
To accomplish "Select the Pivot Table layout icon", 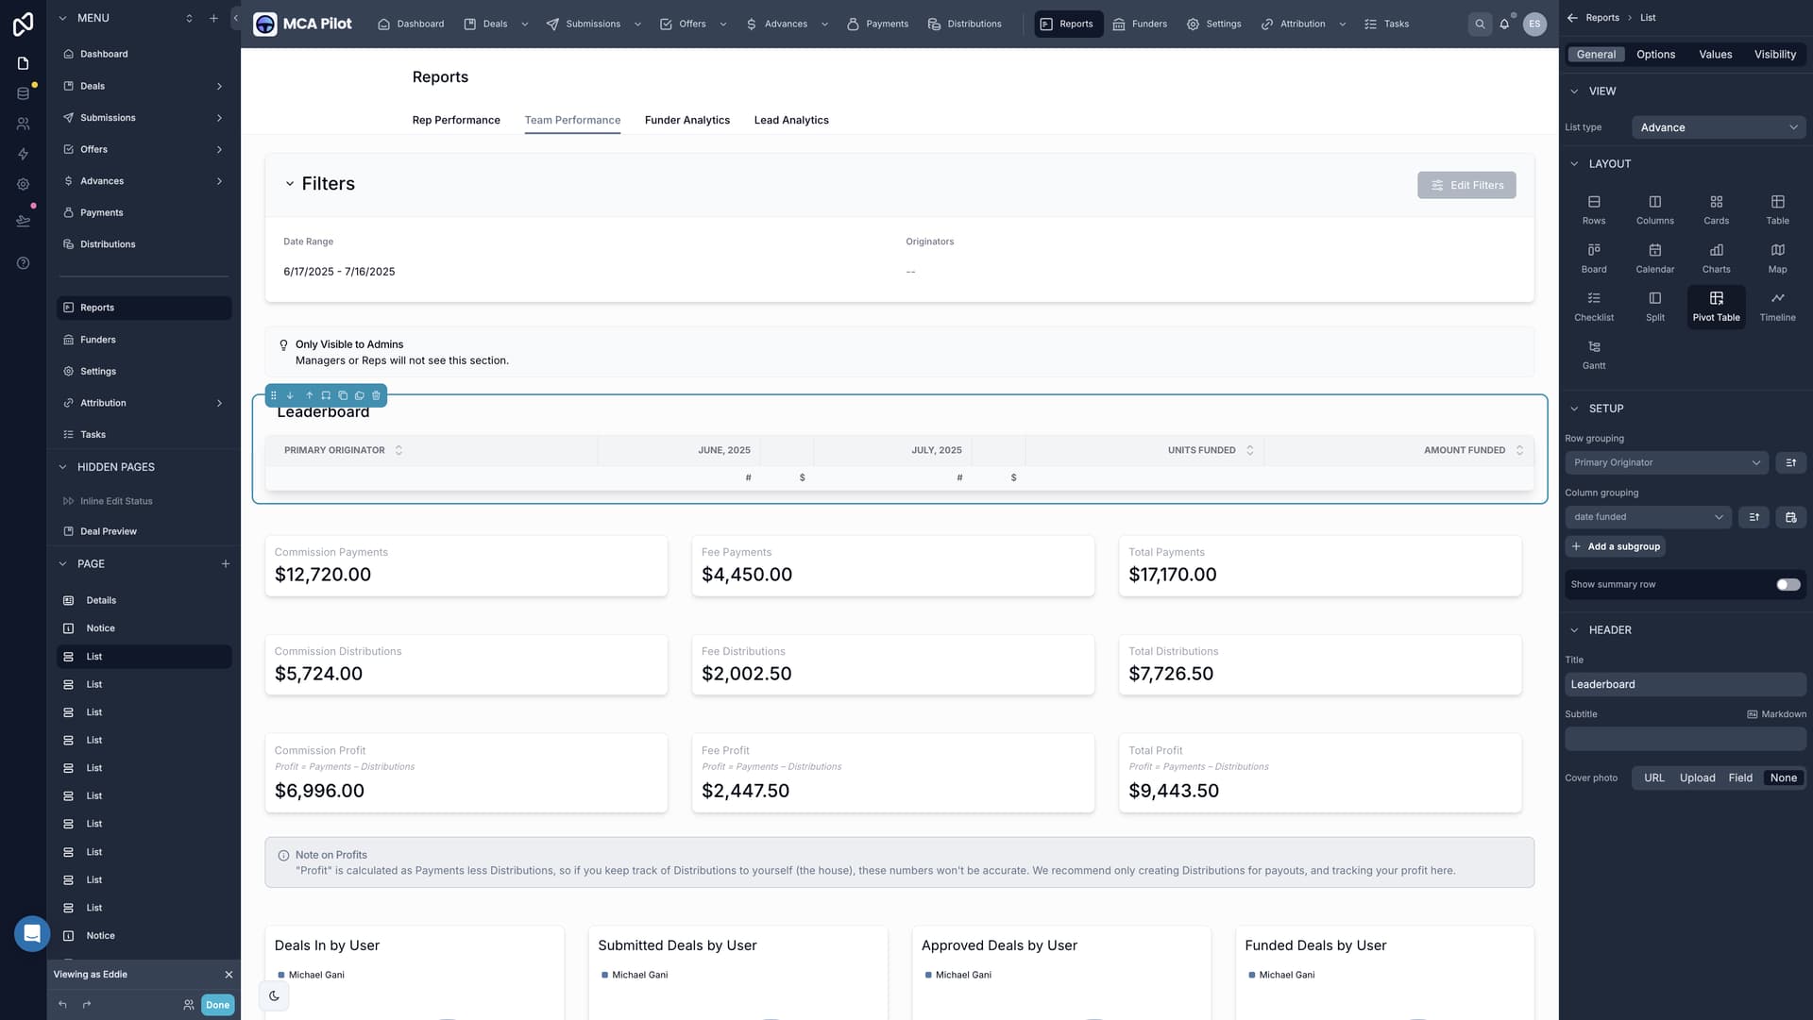I will (1716, 306).
